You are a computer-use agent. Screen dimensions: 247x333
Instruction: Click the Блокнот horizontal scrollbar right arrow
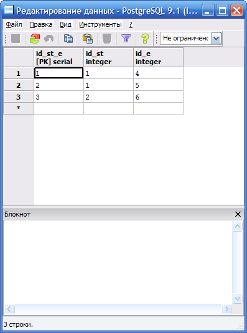(226, 309)
